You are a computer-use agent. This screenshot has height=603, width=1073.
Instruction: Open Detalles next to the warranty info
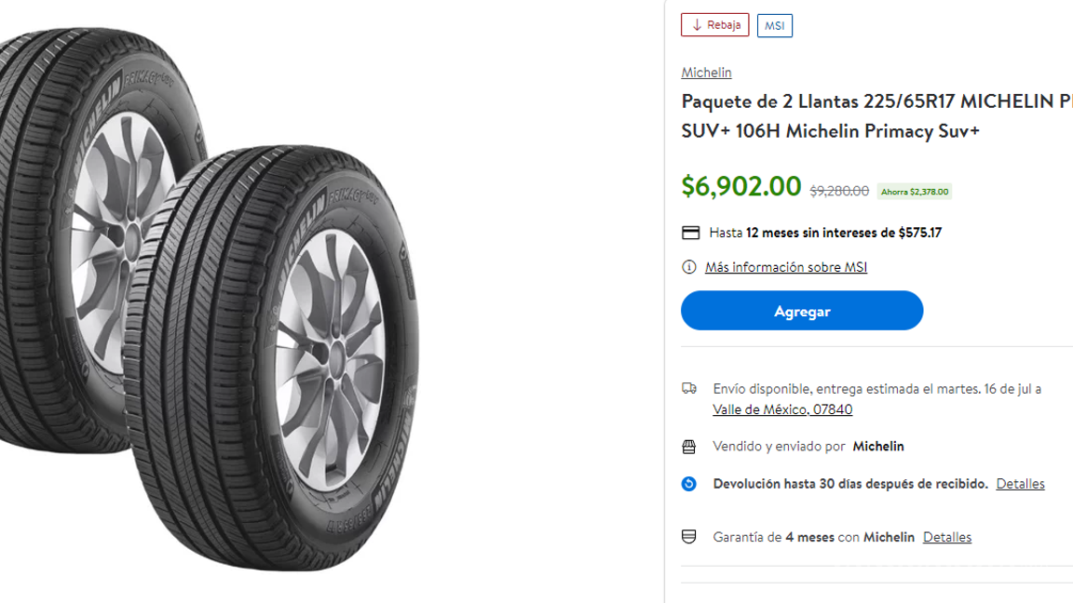pyautogui.click(x=946, y=536)
